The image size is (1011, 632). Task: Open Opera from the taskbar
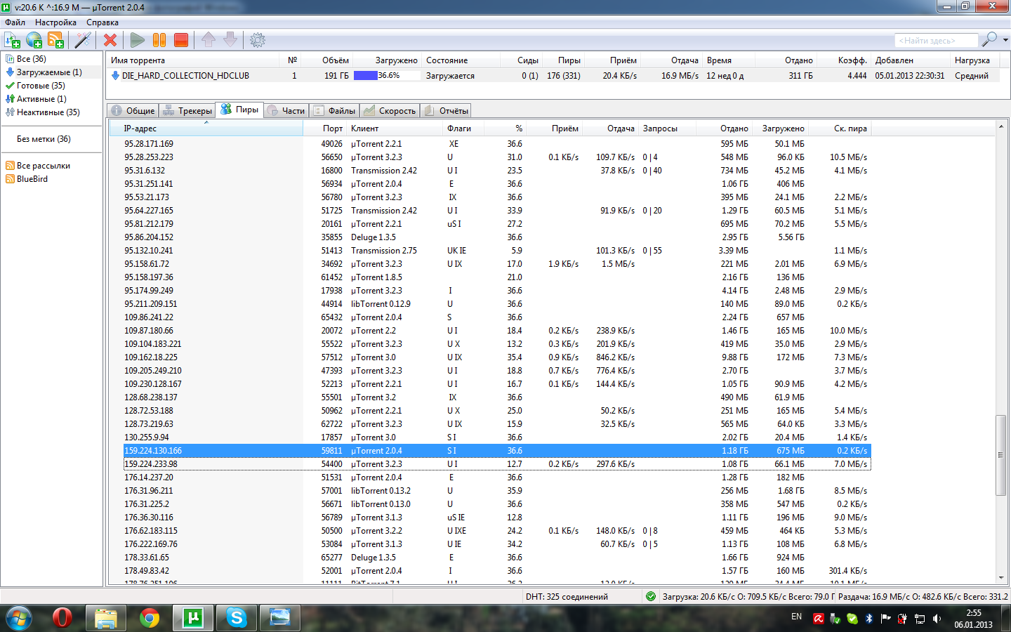tap(62, 618)
